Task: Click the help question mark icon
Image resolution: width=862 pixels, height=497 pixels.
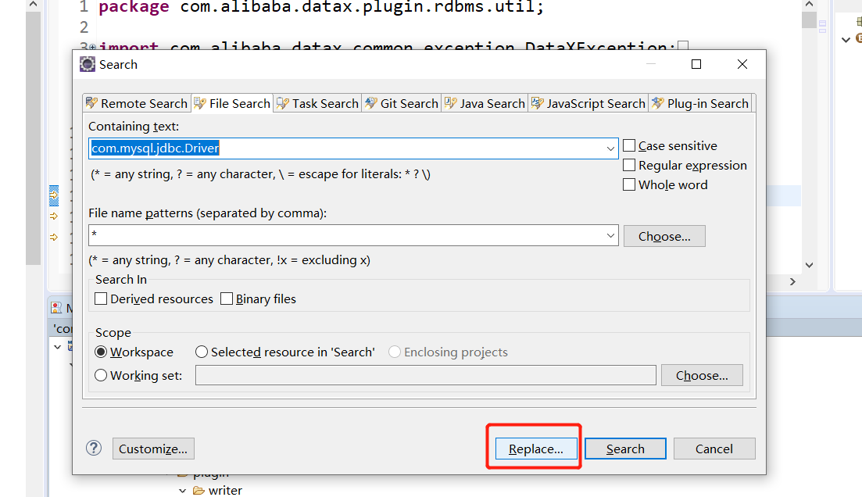Action: pyautogui.click(x=94, y=448)
